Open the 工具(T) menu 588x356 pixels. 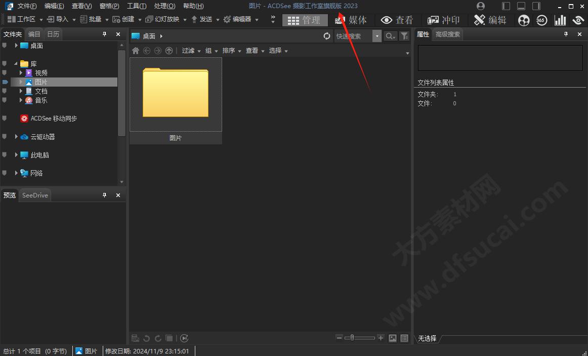click(137, 6)
